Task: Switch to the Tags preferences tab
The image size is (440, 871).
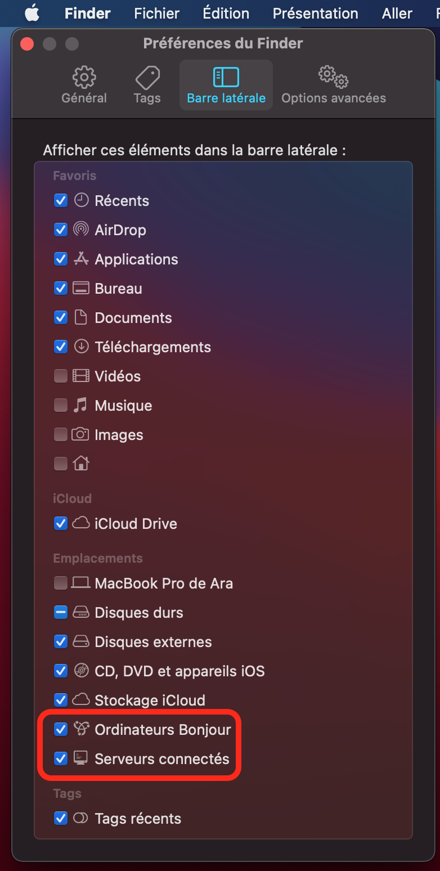Action: pyautogui.click(x=147, y=86)
